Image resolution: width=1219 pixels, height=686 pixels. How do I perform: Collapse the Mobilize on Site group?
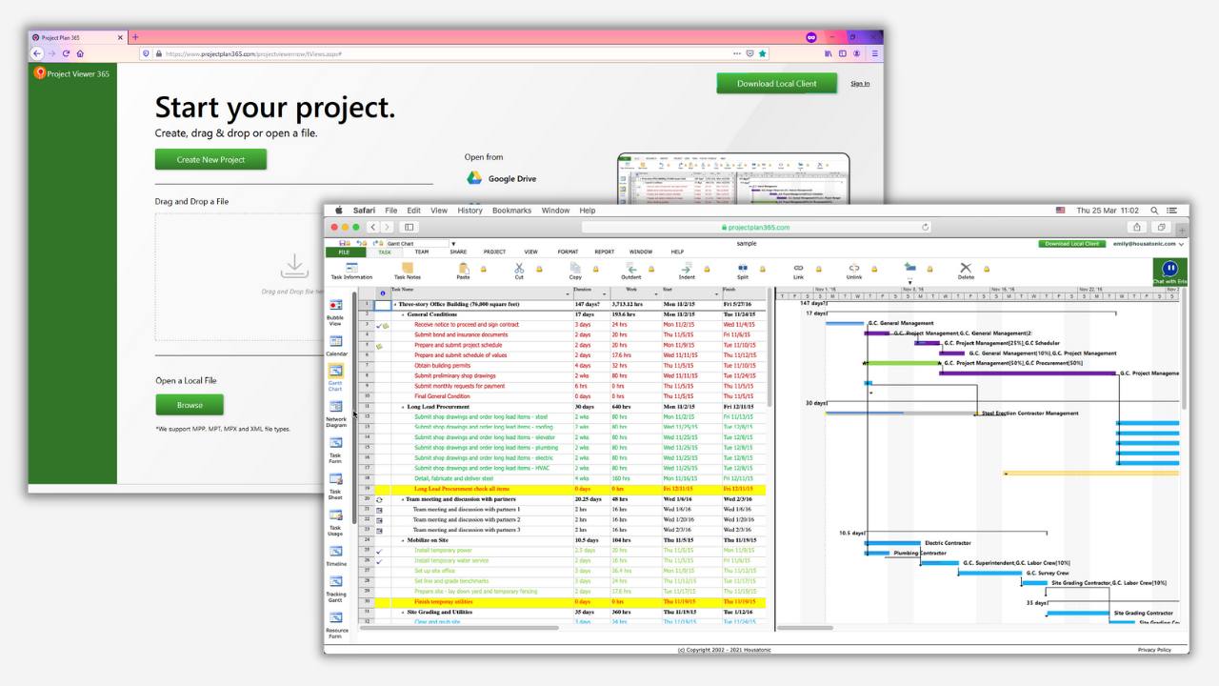[x=403, y=540]
